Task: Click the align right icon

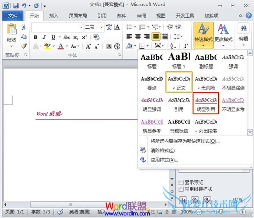Action: (x=147, y=36)
